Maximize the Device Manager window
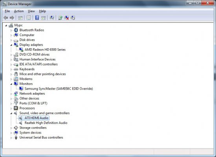 click(x=198, y=3)
